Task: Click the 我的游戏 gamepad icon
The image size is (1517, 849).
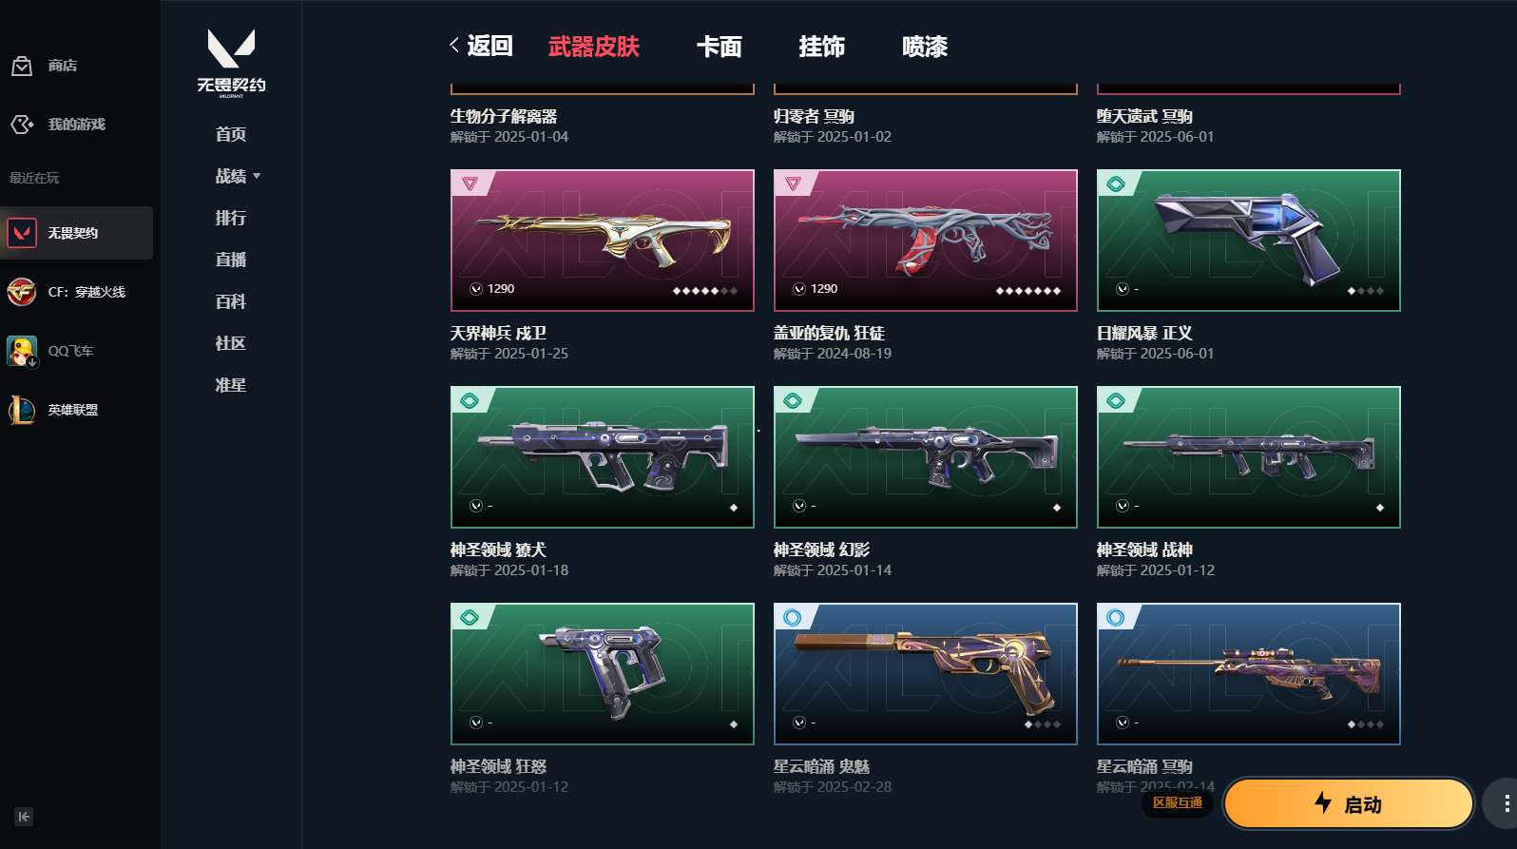Action: pyautogui.click(x=21, y=125)
